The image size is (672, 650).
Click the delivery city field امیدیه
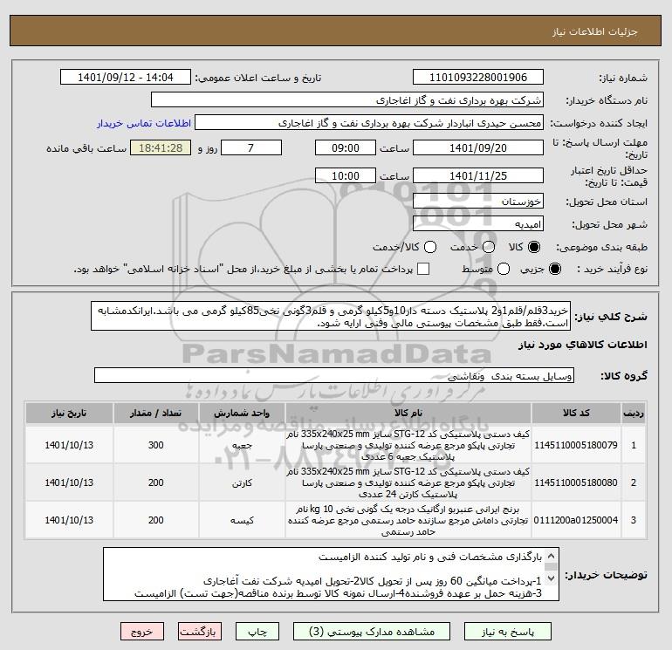pyautogui.click(x=478, y=224)
